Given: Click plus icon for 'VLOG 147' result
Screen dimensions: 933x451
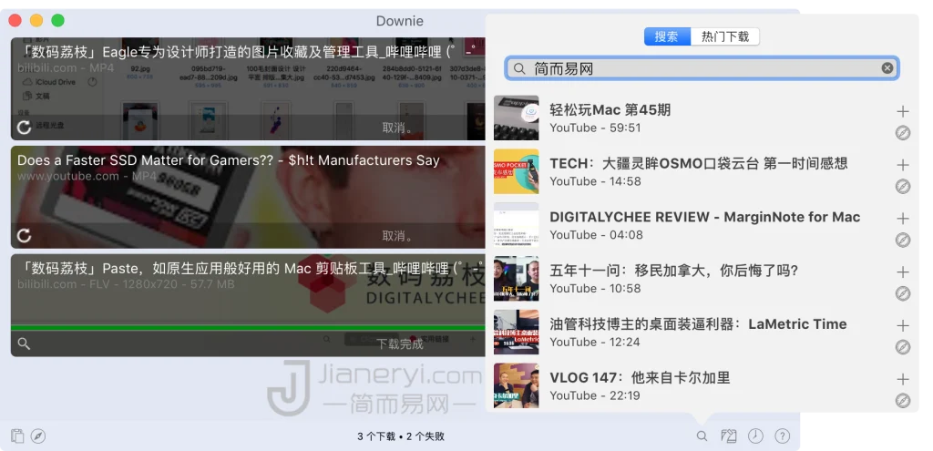Looking at the screenshot, I should [903, 379].
